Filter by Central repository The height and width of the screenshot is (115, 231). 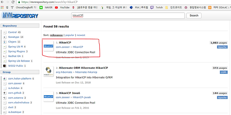13,32
